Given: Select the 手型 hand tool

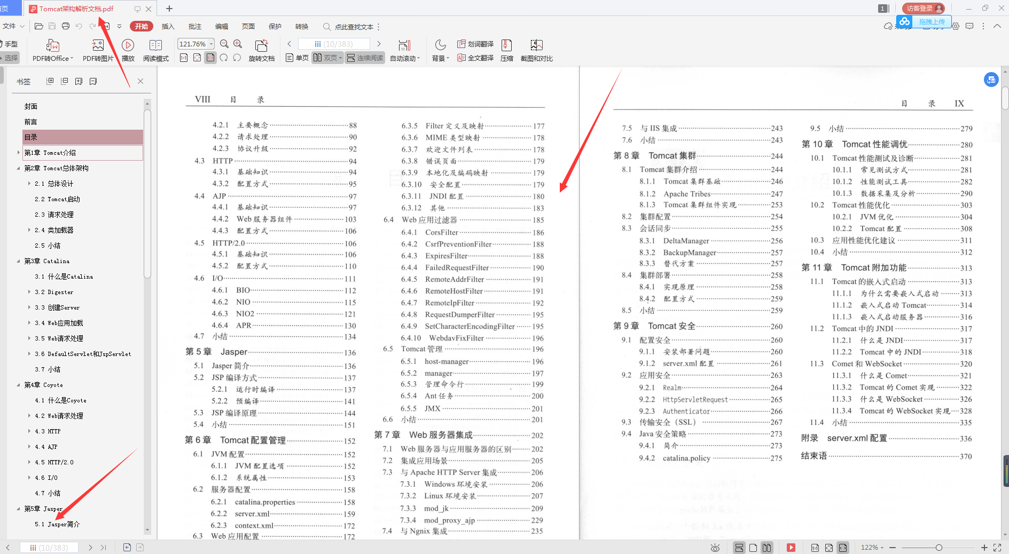Looking at the screenshot, I should click(x=9, y=44).
